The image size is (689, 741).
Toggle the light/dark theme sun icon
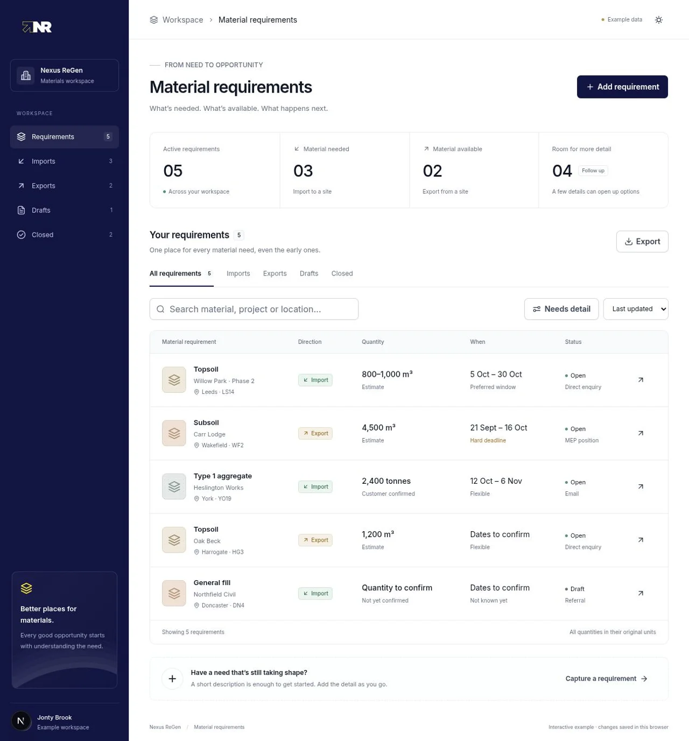[x=658, y=20]
